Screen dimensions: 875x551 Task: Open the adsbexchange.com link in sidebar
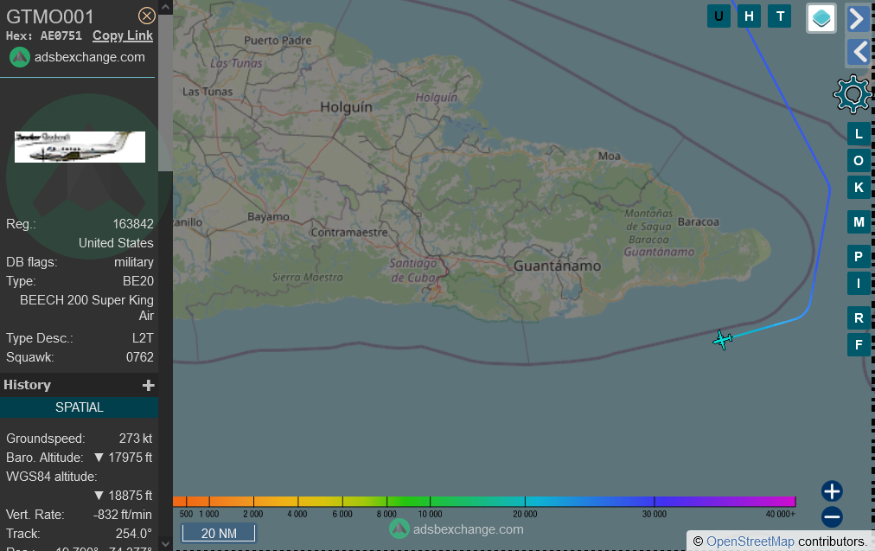pos(89,57)
